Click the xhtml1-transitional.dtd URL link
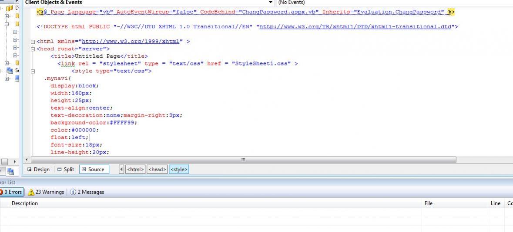Image resolution: width=513 pixels, height=232 pixels. [x=355, y=27]
